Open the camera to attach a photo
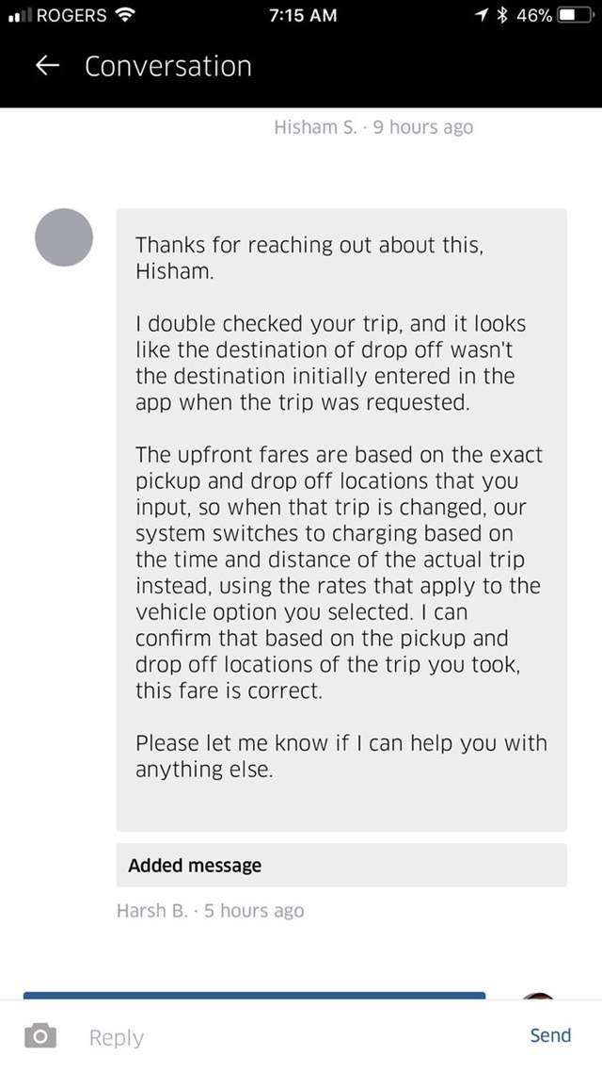The image size is (602, 1072). (39, 1036)
